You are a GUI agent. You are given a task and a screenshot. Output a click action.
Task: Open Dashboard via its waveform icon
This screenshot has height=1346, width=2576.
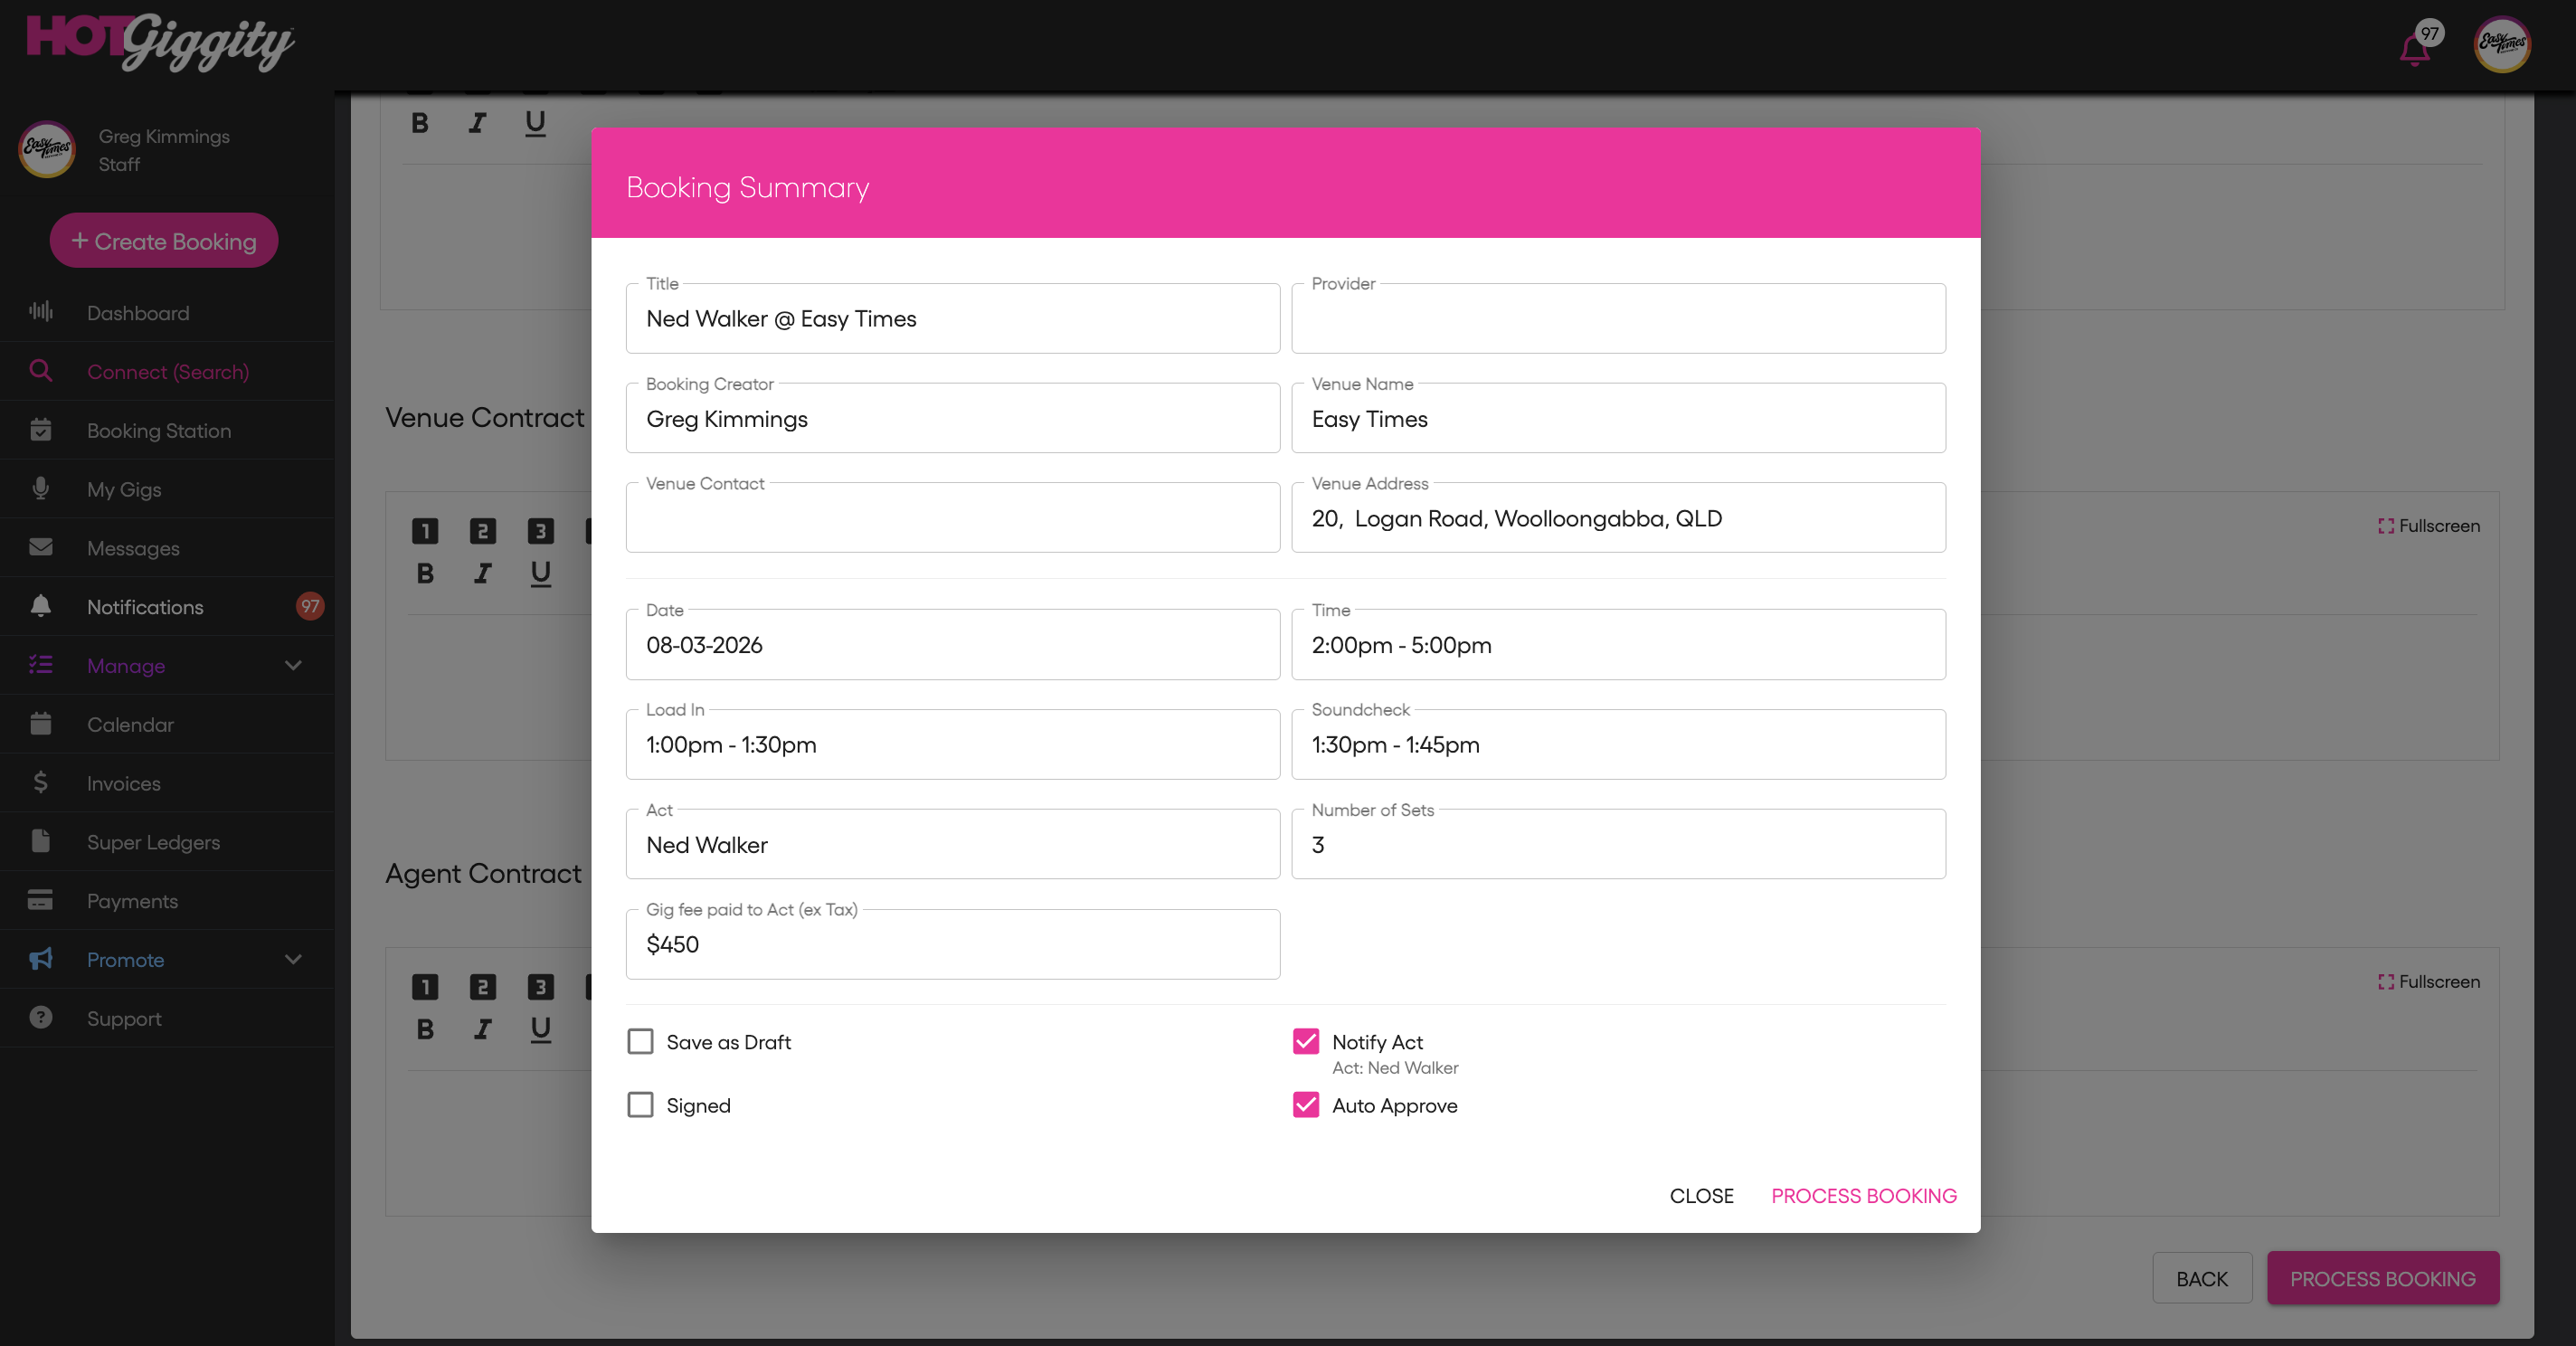(x=41, y=312)
